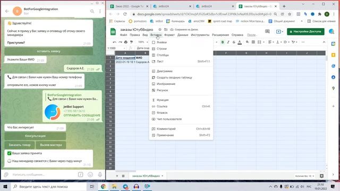Select Ссылка in the Вставка menu
340x191 pixels.
click(181, 106)
